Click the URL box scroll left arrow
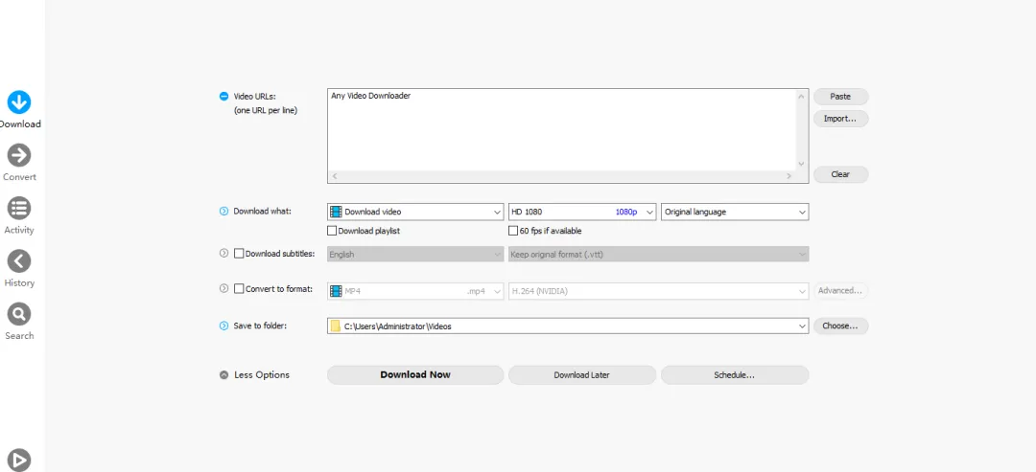 click(335, 177)
